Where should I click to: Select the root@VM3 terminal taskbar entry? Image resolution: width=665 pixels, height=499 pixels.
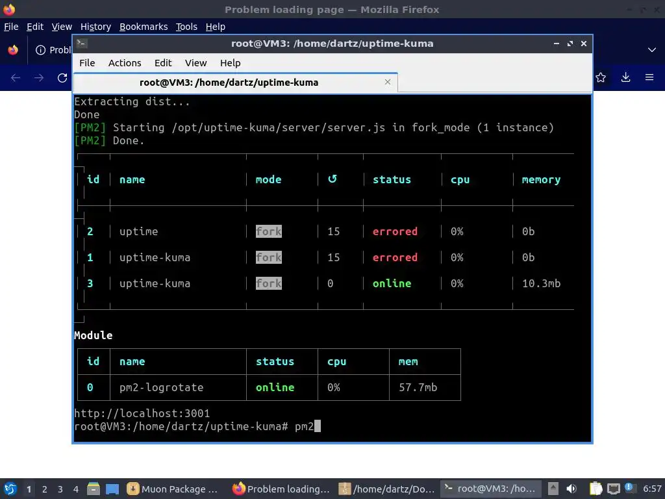click(x=490, y=489)
